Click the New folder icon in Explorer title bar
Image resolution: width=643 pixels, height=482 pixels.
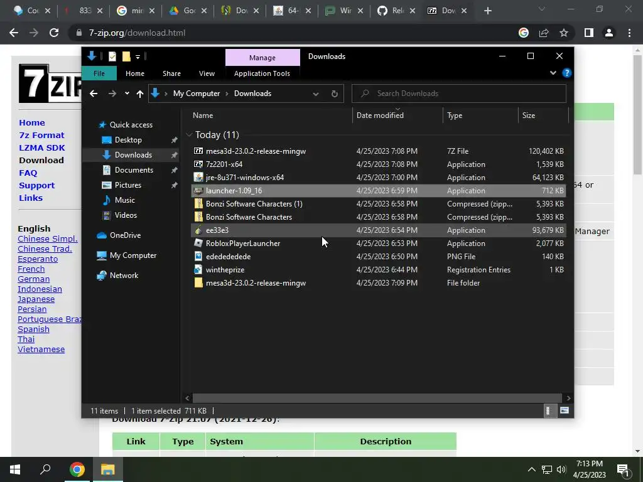click(x=126, y=56)
